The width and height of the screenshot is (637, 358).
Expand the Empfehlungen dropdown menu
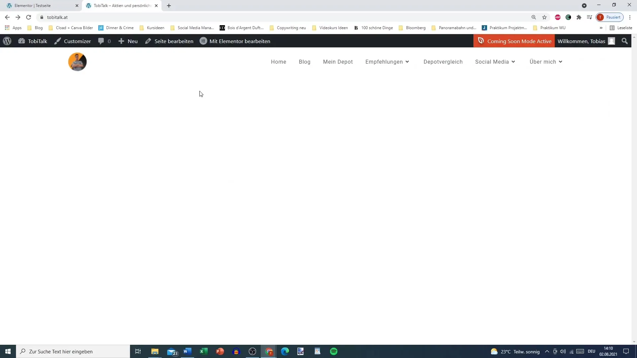click(x=387, y=62)
